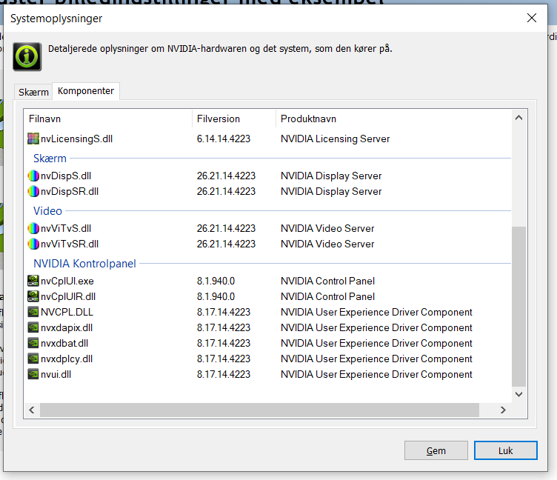Click version 6.14.14.4223 of nvLicensingS.dll
The height and width of the screenshot is (480, 557).
224,139
